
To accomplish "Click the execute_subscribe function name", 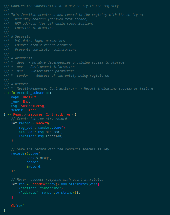I will pos(33,93).
